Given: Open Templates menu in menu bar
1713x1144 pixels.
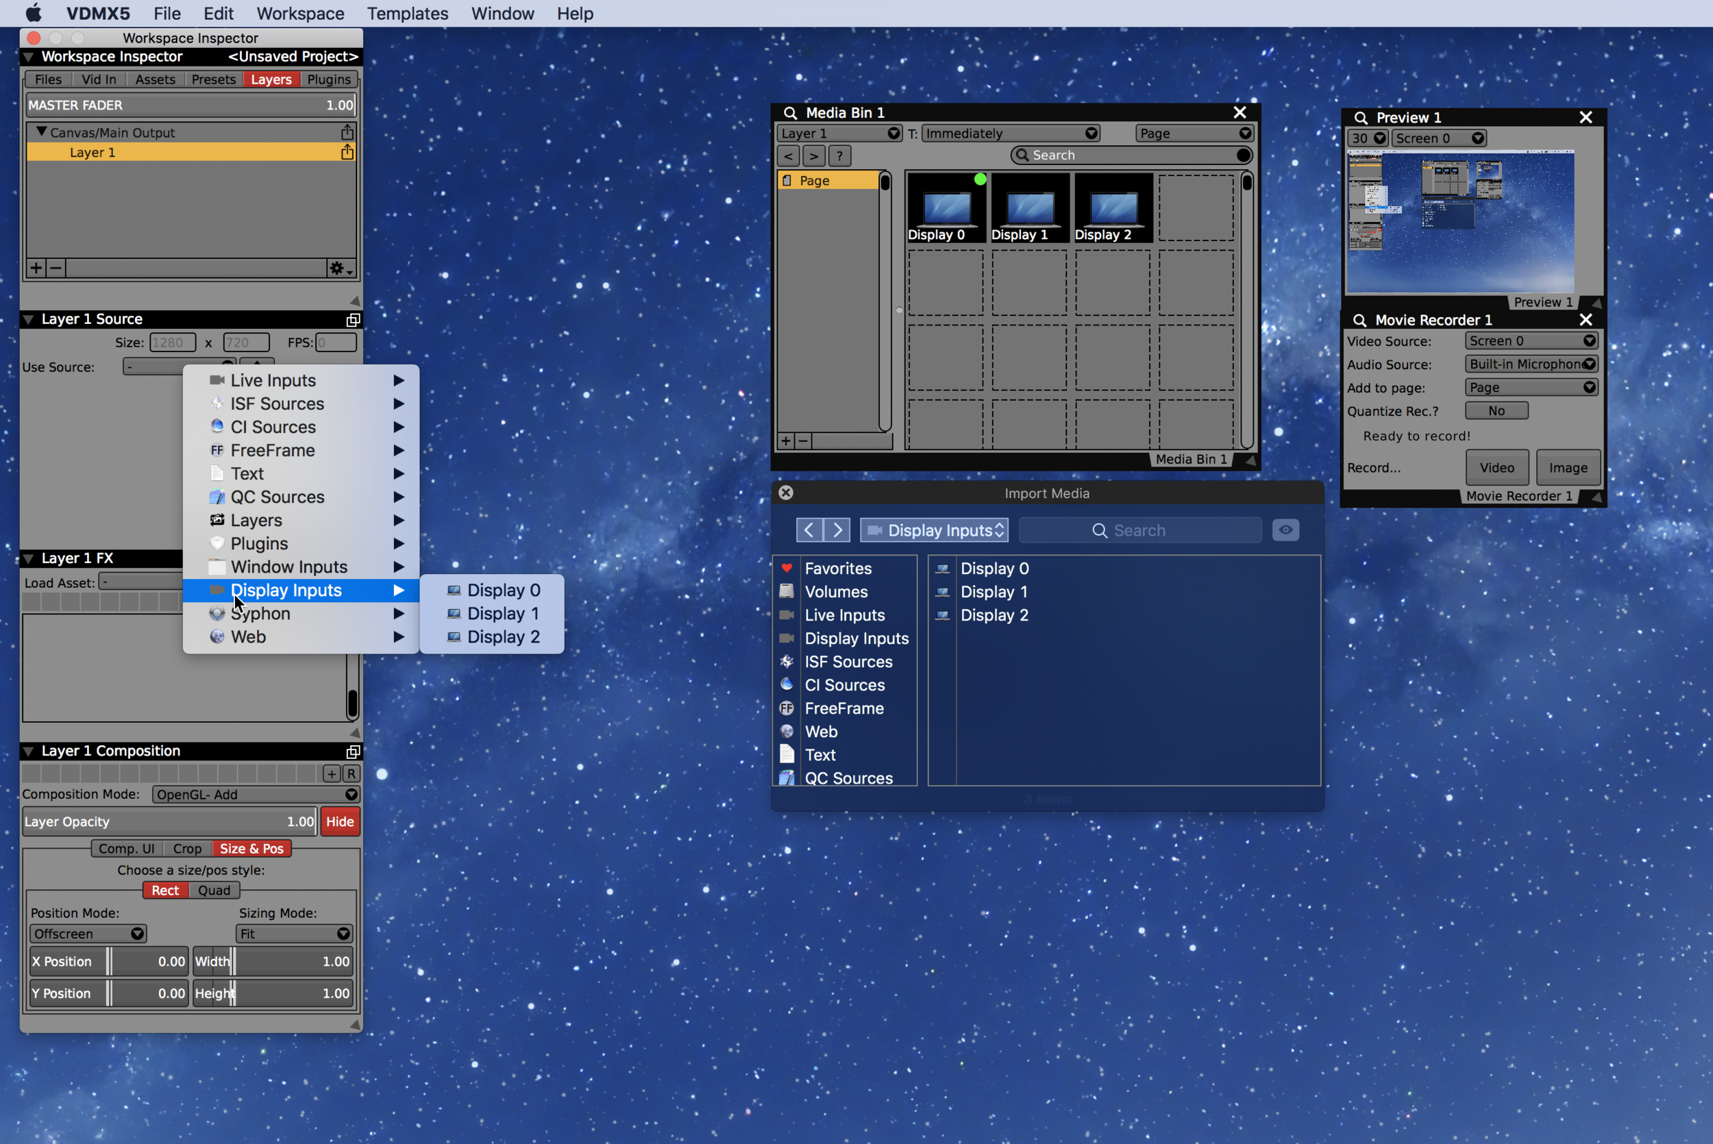Looking at the screenshot, I should 408,13.
